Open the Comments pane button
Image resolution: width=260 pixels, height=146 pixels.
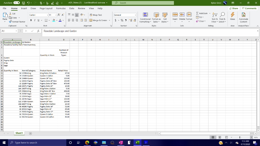(249, 8)
